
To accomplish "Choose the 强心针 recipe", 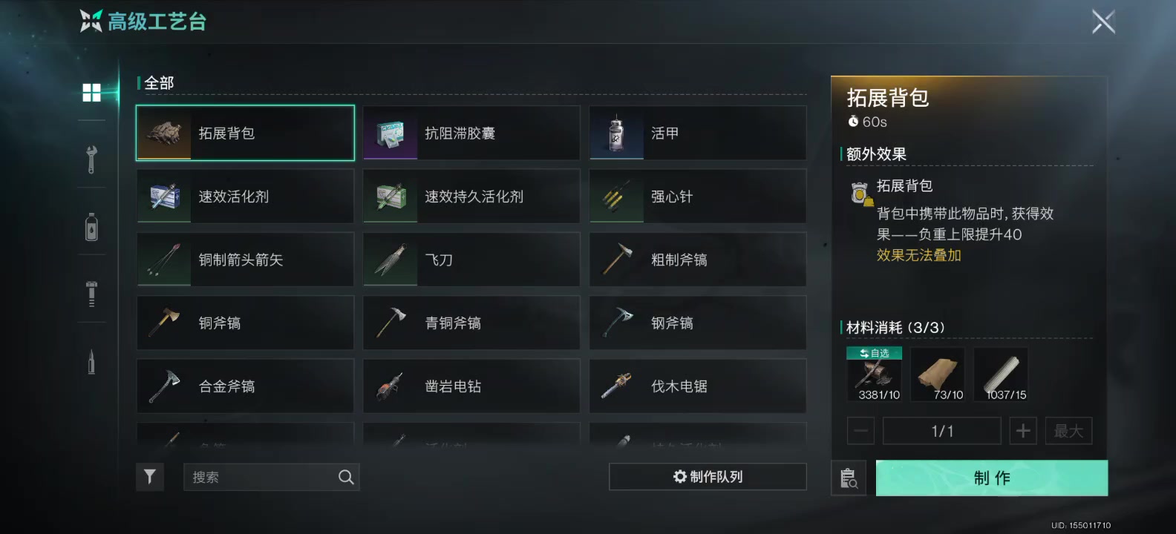I will [x=698, y=197].
